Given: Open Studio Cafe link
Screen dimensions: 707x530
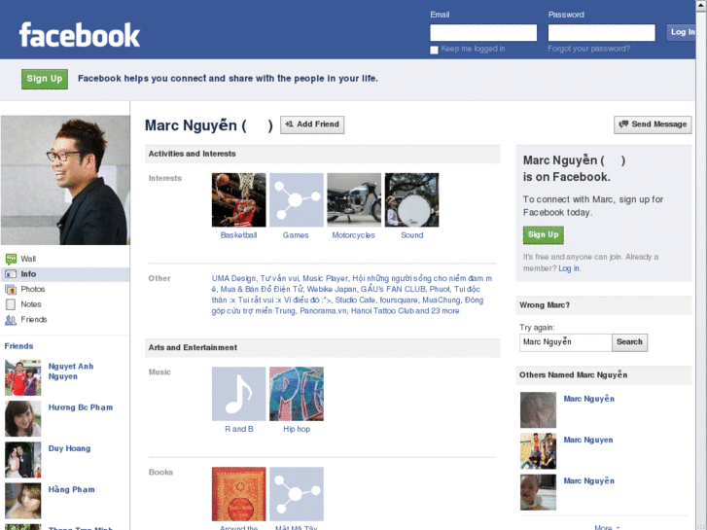Looking at the screenshot, I should (x=355, y=300).
